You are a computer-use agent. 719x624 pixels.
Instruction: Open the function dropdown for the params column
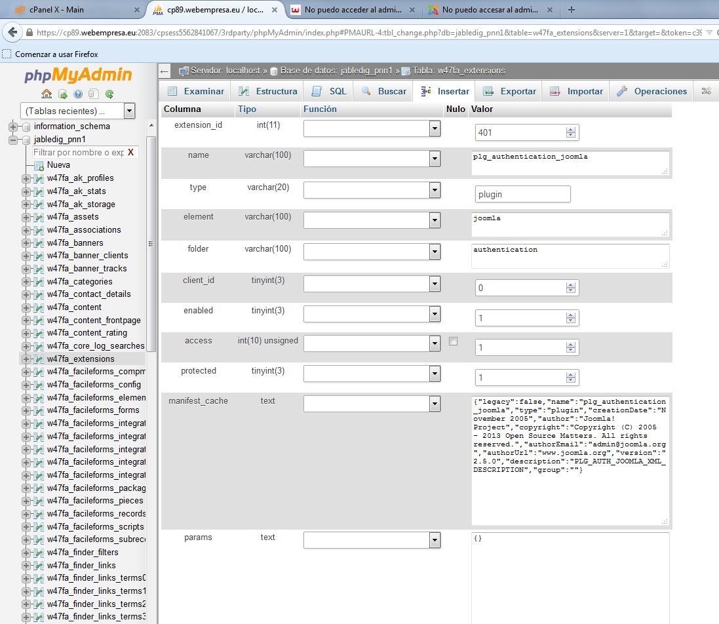click(372, 540)
